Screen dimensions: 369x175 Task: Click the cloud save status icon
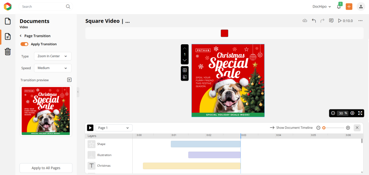(x=305, y=21)
